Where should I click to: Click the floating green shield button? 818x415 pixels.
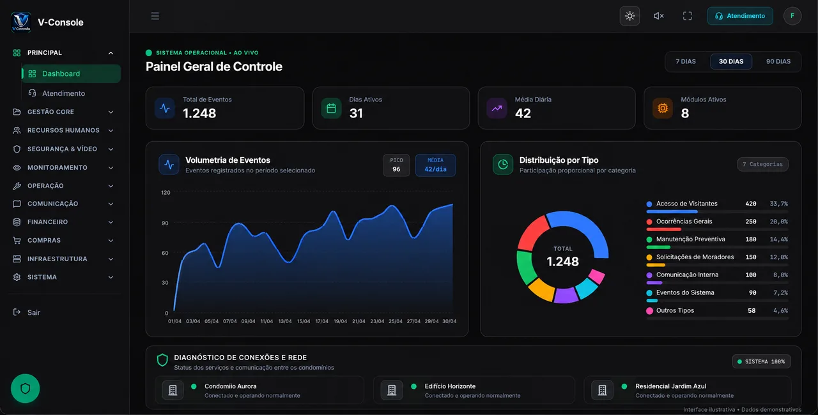tap(26, 388)
